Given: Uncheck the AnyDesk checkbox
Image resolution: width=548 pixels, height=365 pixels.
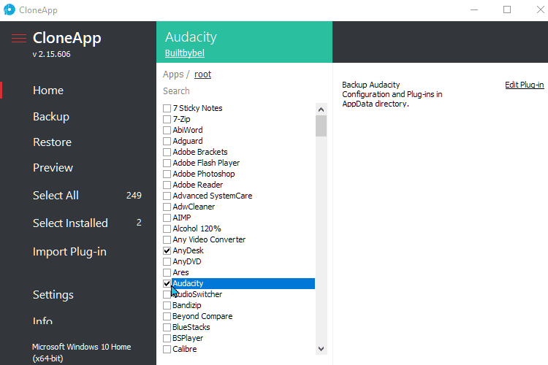Looking at the screenshot, I should pos(167,251).
